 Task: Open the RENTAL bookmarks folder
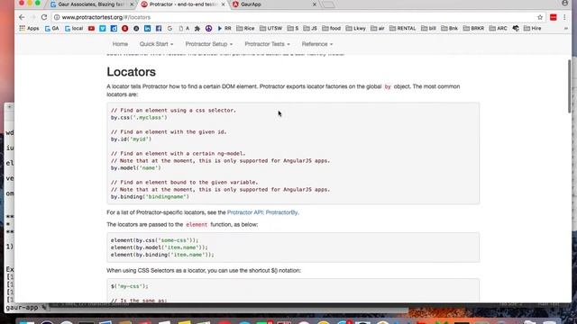(x=403, y=28)
